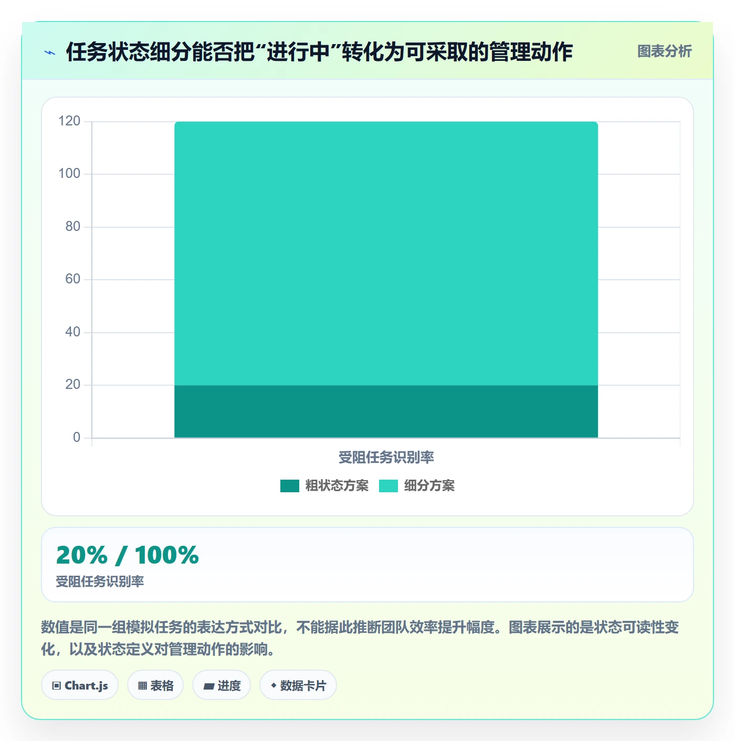
Task: Click the y-axis value 100
Action: tap(69, 174)
